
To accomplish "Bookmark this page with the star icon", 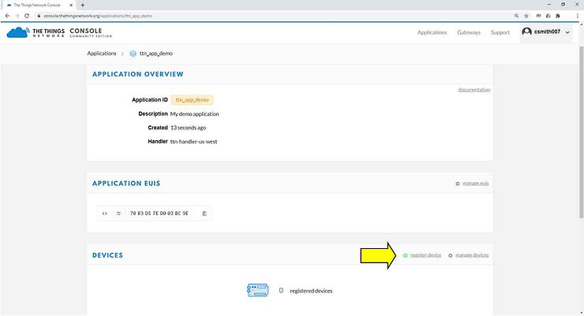I will point(526,16).
